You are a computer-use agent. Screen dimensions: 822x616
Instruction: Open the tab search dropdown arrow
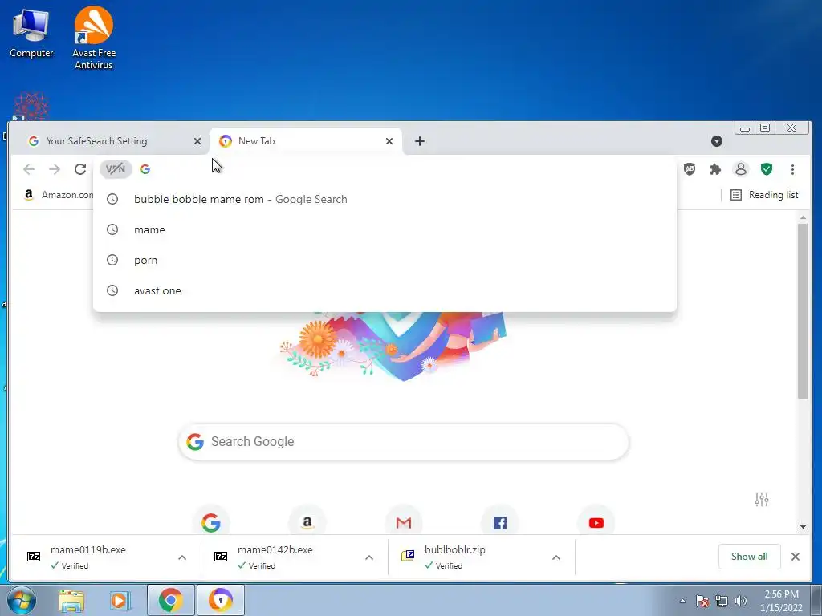[x=717, y=141]
